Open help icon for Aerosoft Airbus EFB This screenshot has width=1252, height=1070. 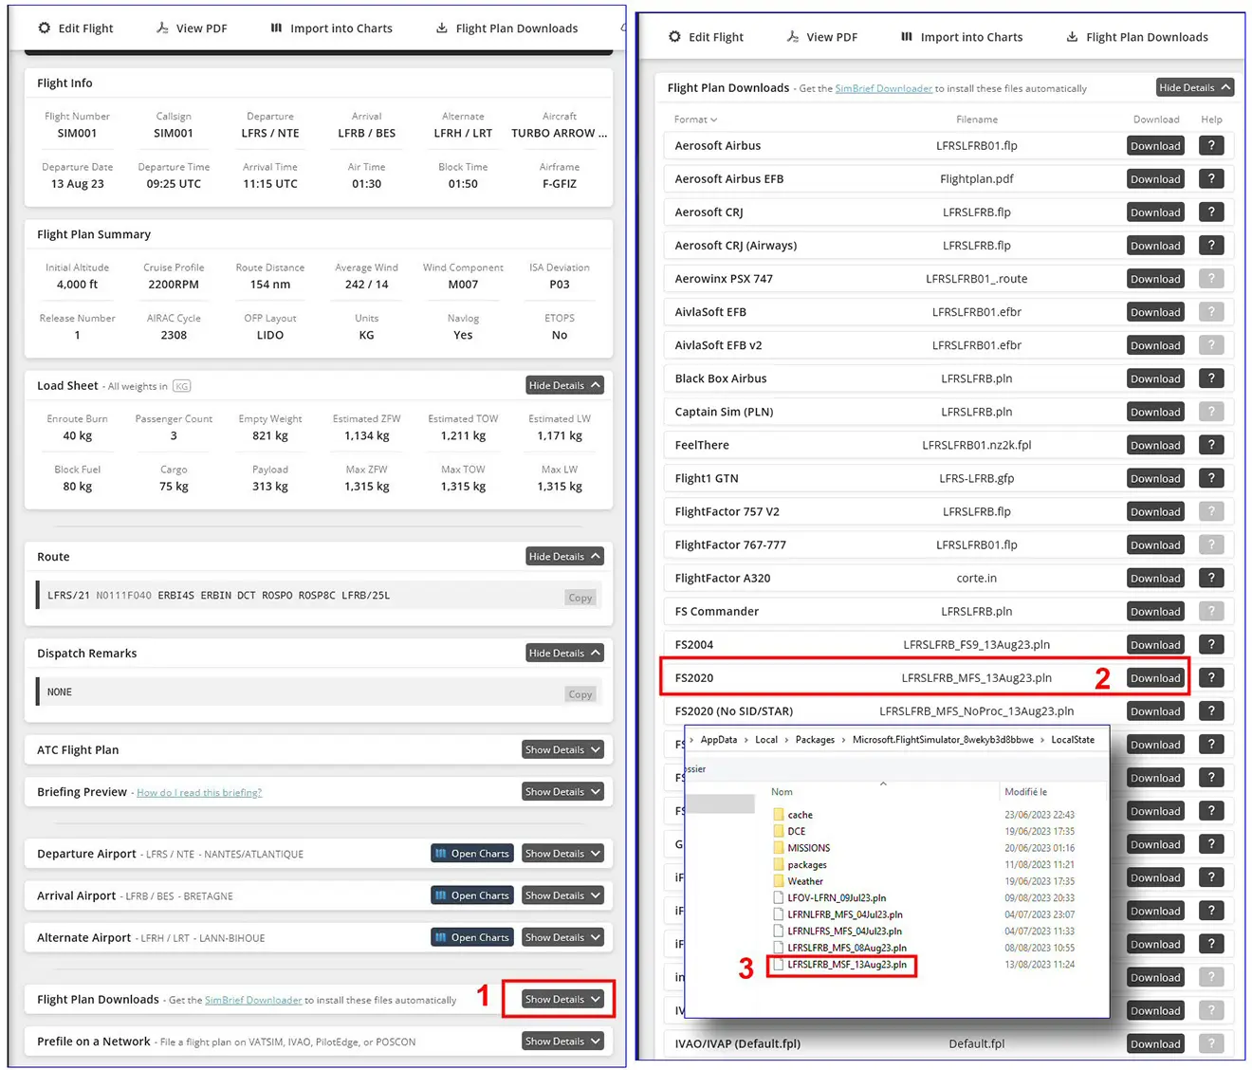click(1211, 179)
